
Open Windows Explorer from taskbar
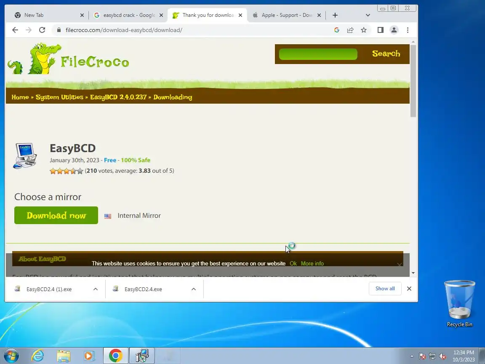point(64,356)
